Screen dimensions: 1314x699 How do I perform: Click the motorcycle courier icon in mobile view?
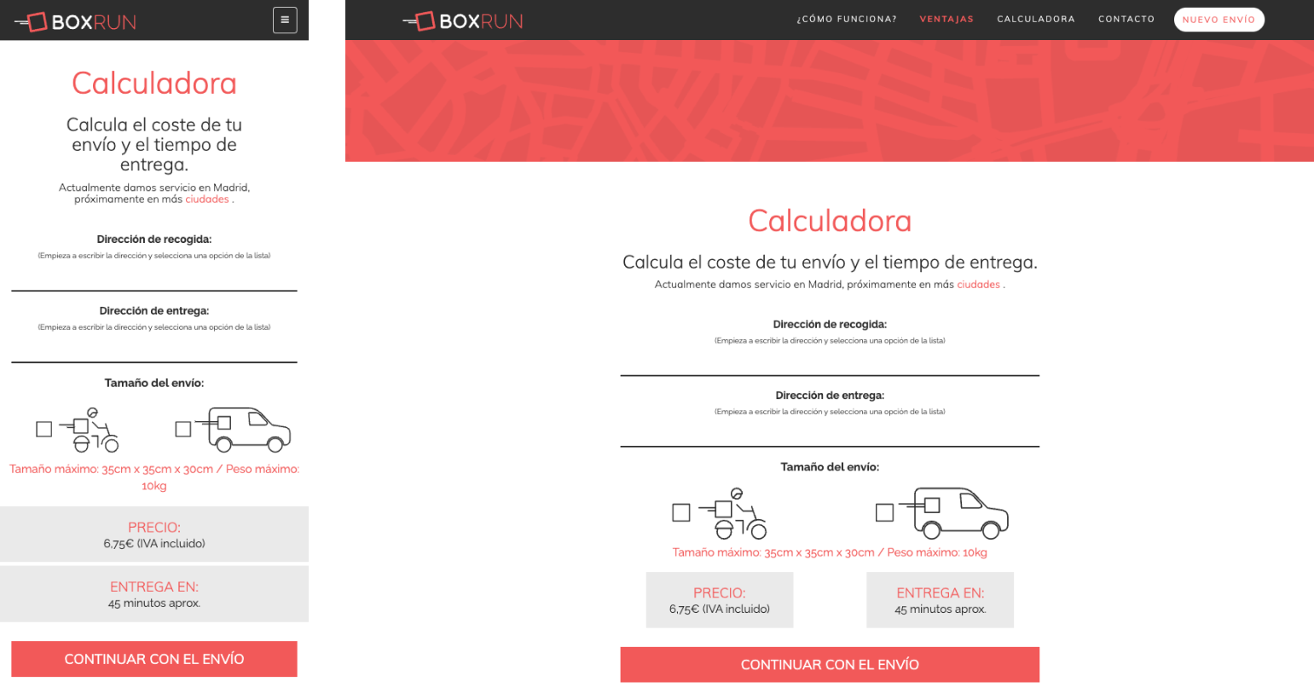coord(90,430)
